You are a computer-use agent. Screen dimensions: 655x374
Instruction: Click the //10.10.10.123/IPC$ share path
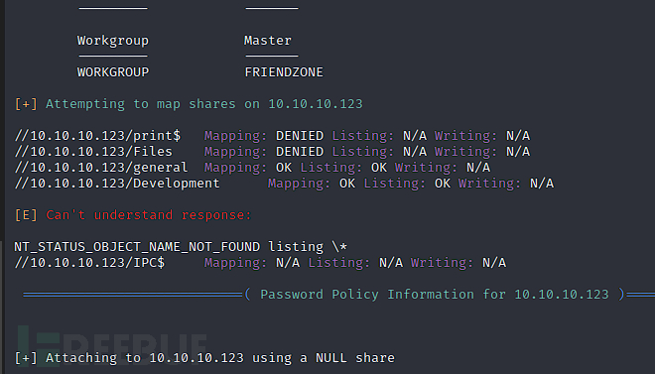click(89, 263)
